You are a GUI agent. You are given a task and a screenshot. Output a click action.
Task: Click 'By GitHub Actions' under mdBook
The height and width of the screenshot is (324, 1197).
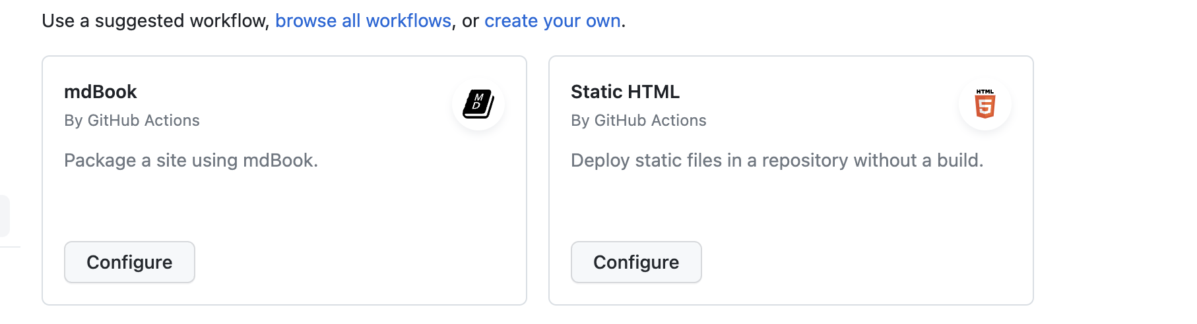click(131, 121)
